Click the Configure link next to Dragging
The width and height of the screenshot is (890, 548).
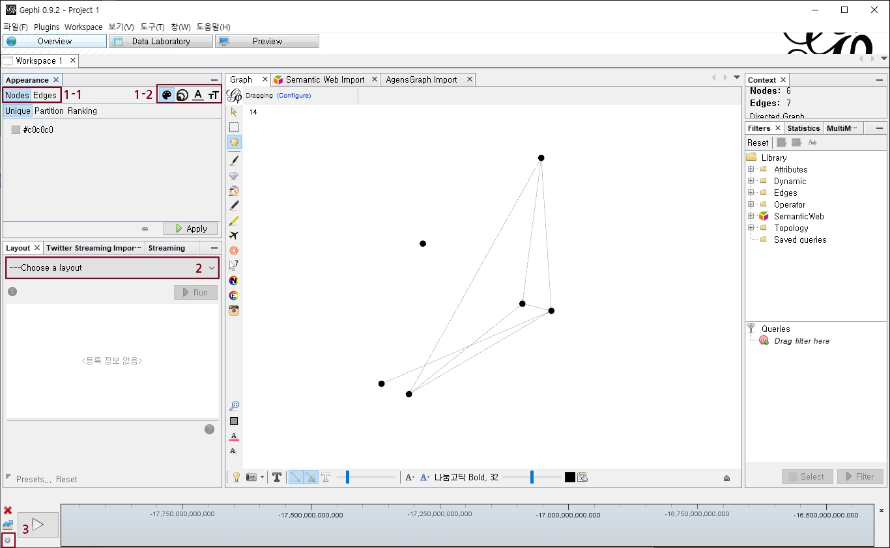[294, 95]
